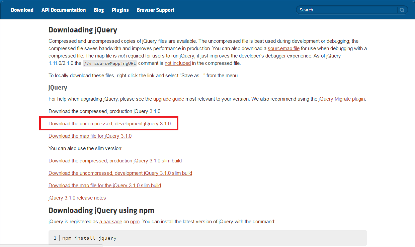Click the 'jQuery' subsection heading
415x247 pixels.
58,88
